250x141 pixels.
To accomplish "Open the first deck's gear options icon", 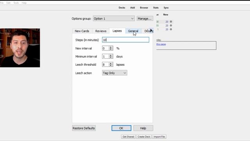I will pos(171,22).
